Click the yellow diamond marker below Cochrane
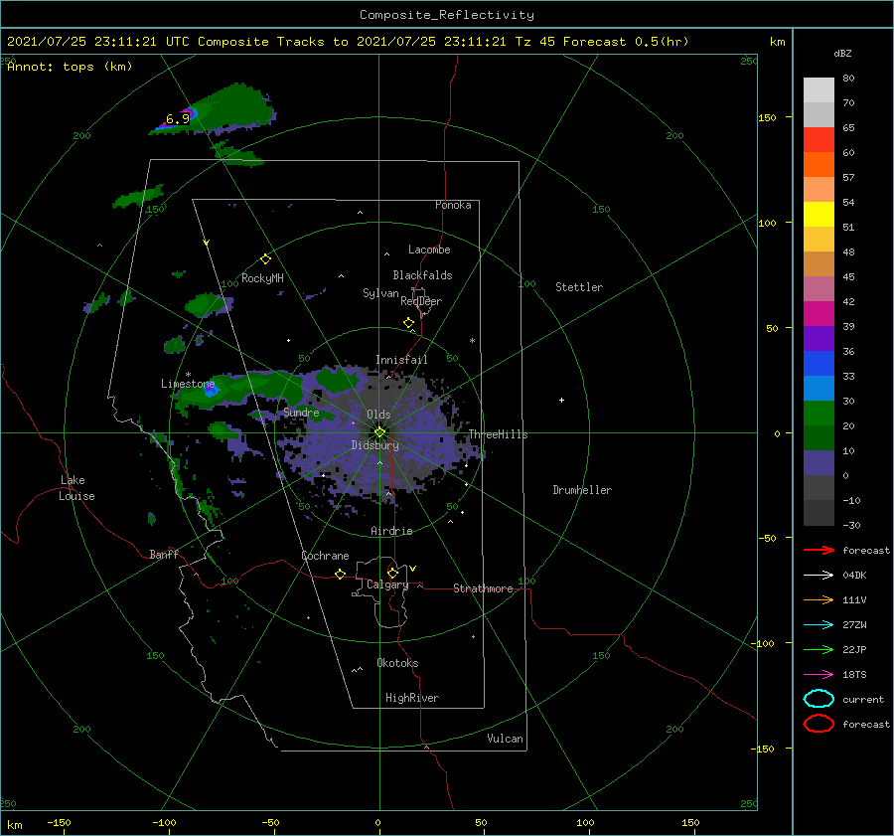This screenshot has height=836, width=894. 340,575
